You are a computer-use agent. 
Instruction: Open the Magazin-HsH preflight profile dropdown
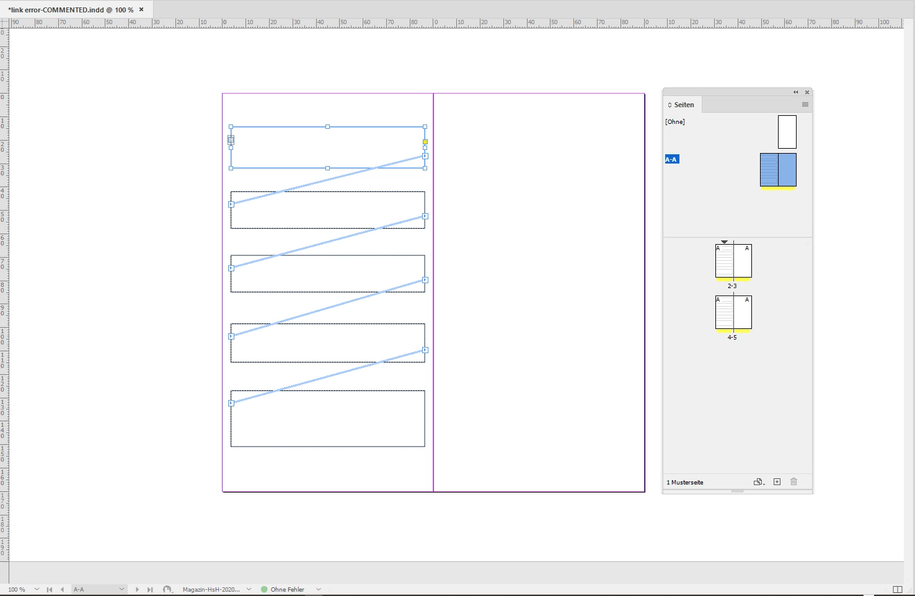[x=249, y=589]
